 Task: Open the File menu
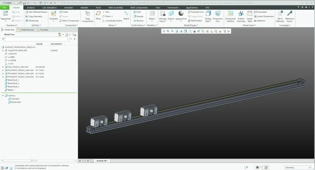coord(5,8)
